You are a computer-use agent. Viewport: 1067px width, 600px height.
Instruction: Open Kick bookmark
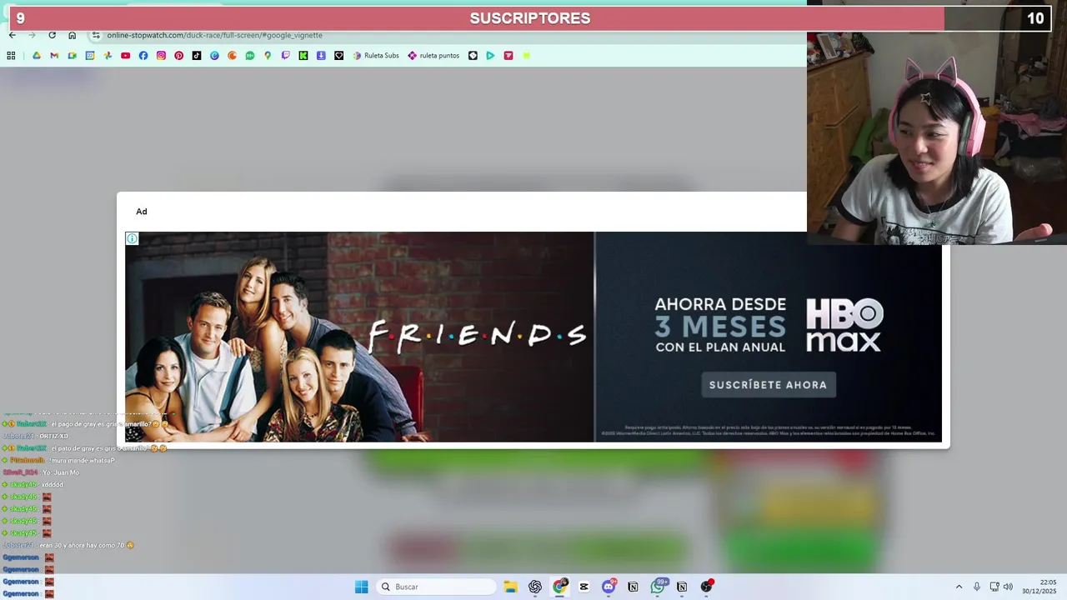point(303,56)
